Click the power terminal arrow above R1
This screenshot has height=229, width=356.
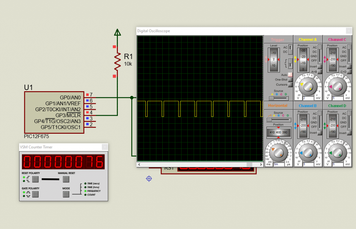pos(118,33)
